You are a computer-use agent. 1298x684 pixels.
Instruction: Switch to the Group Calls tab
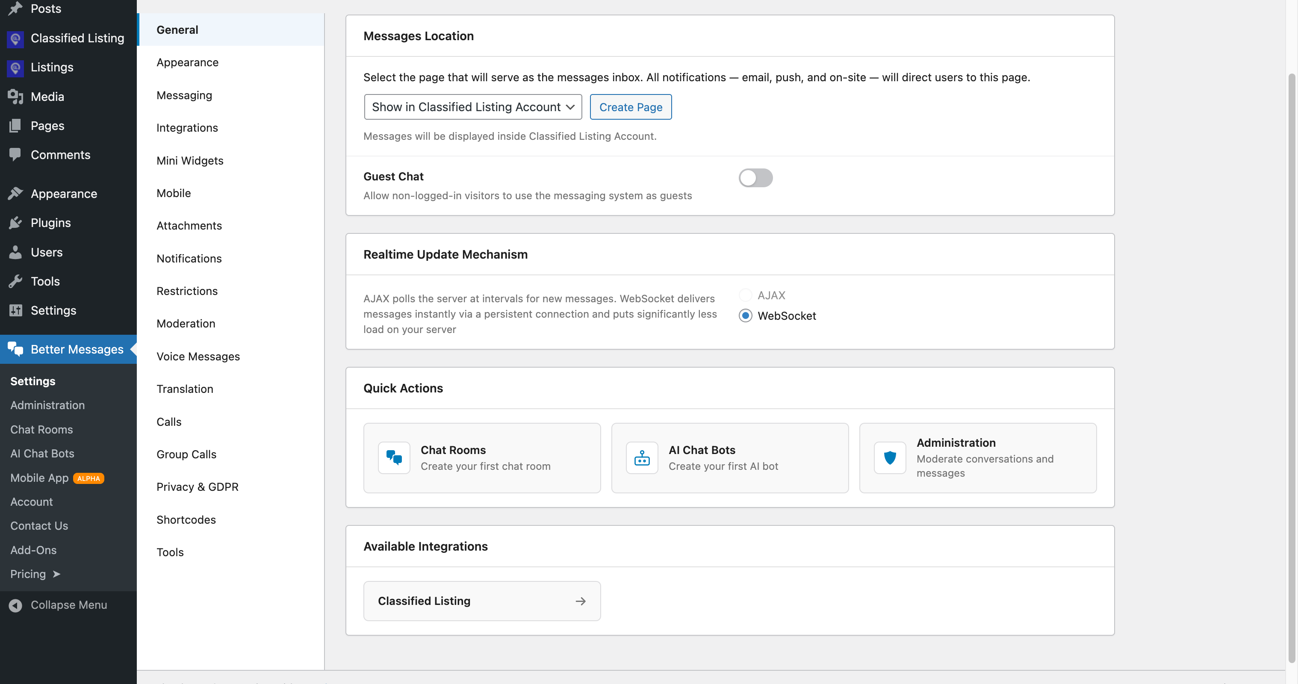coord(231,454)
